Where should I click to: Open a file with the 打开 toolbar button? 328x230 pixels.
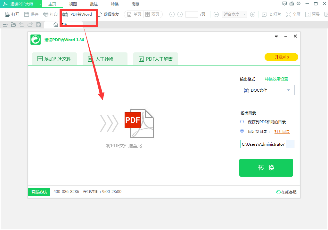click(x=12, y=14)
